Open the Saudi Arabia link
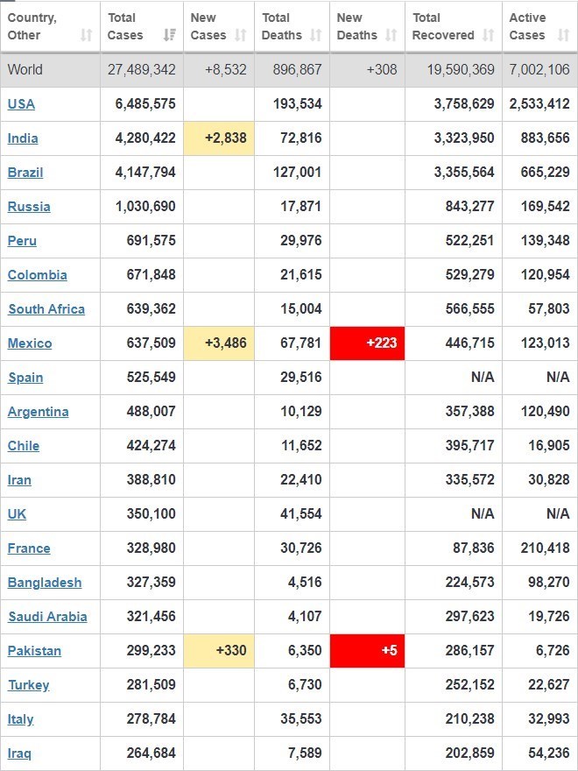Screen dimensions: 578x771 coord(47,617)
